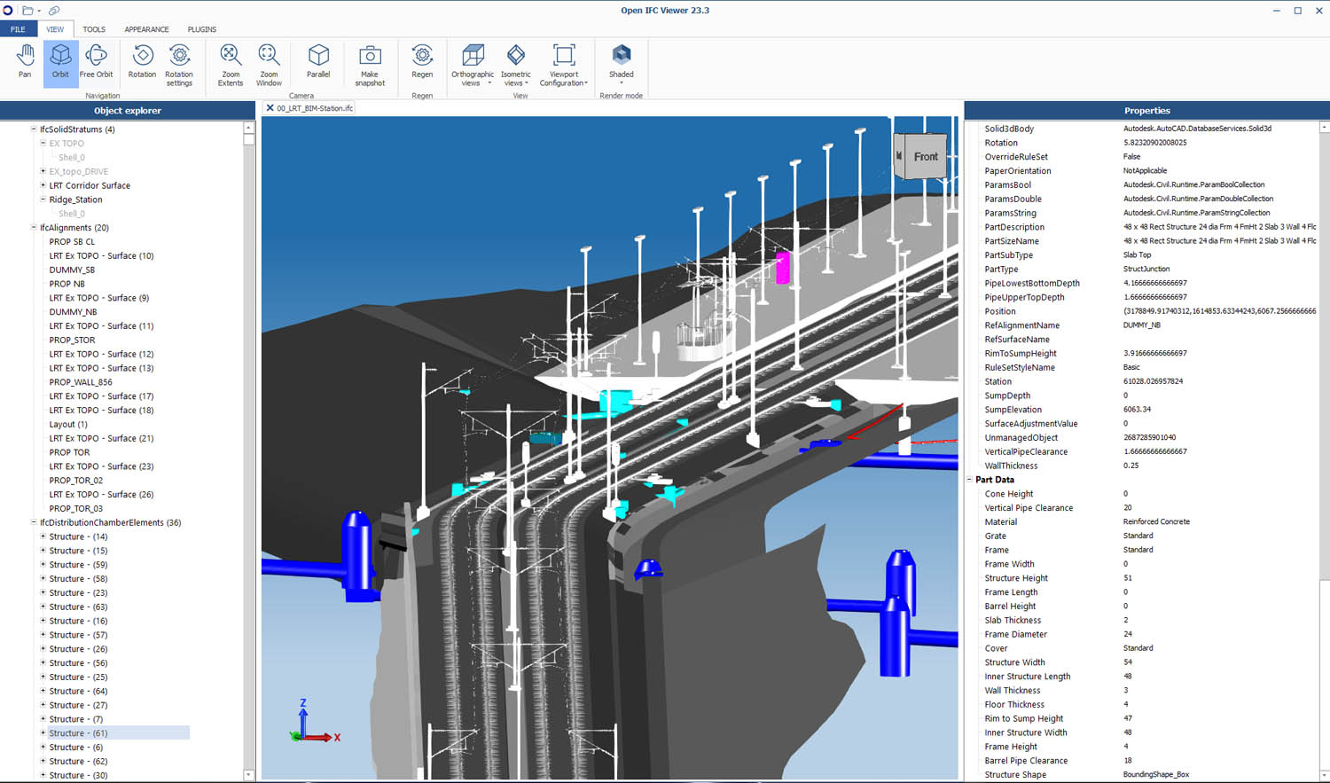Open quick access folder icon in title bar

coord(27,11)
